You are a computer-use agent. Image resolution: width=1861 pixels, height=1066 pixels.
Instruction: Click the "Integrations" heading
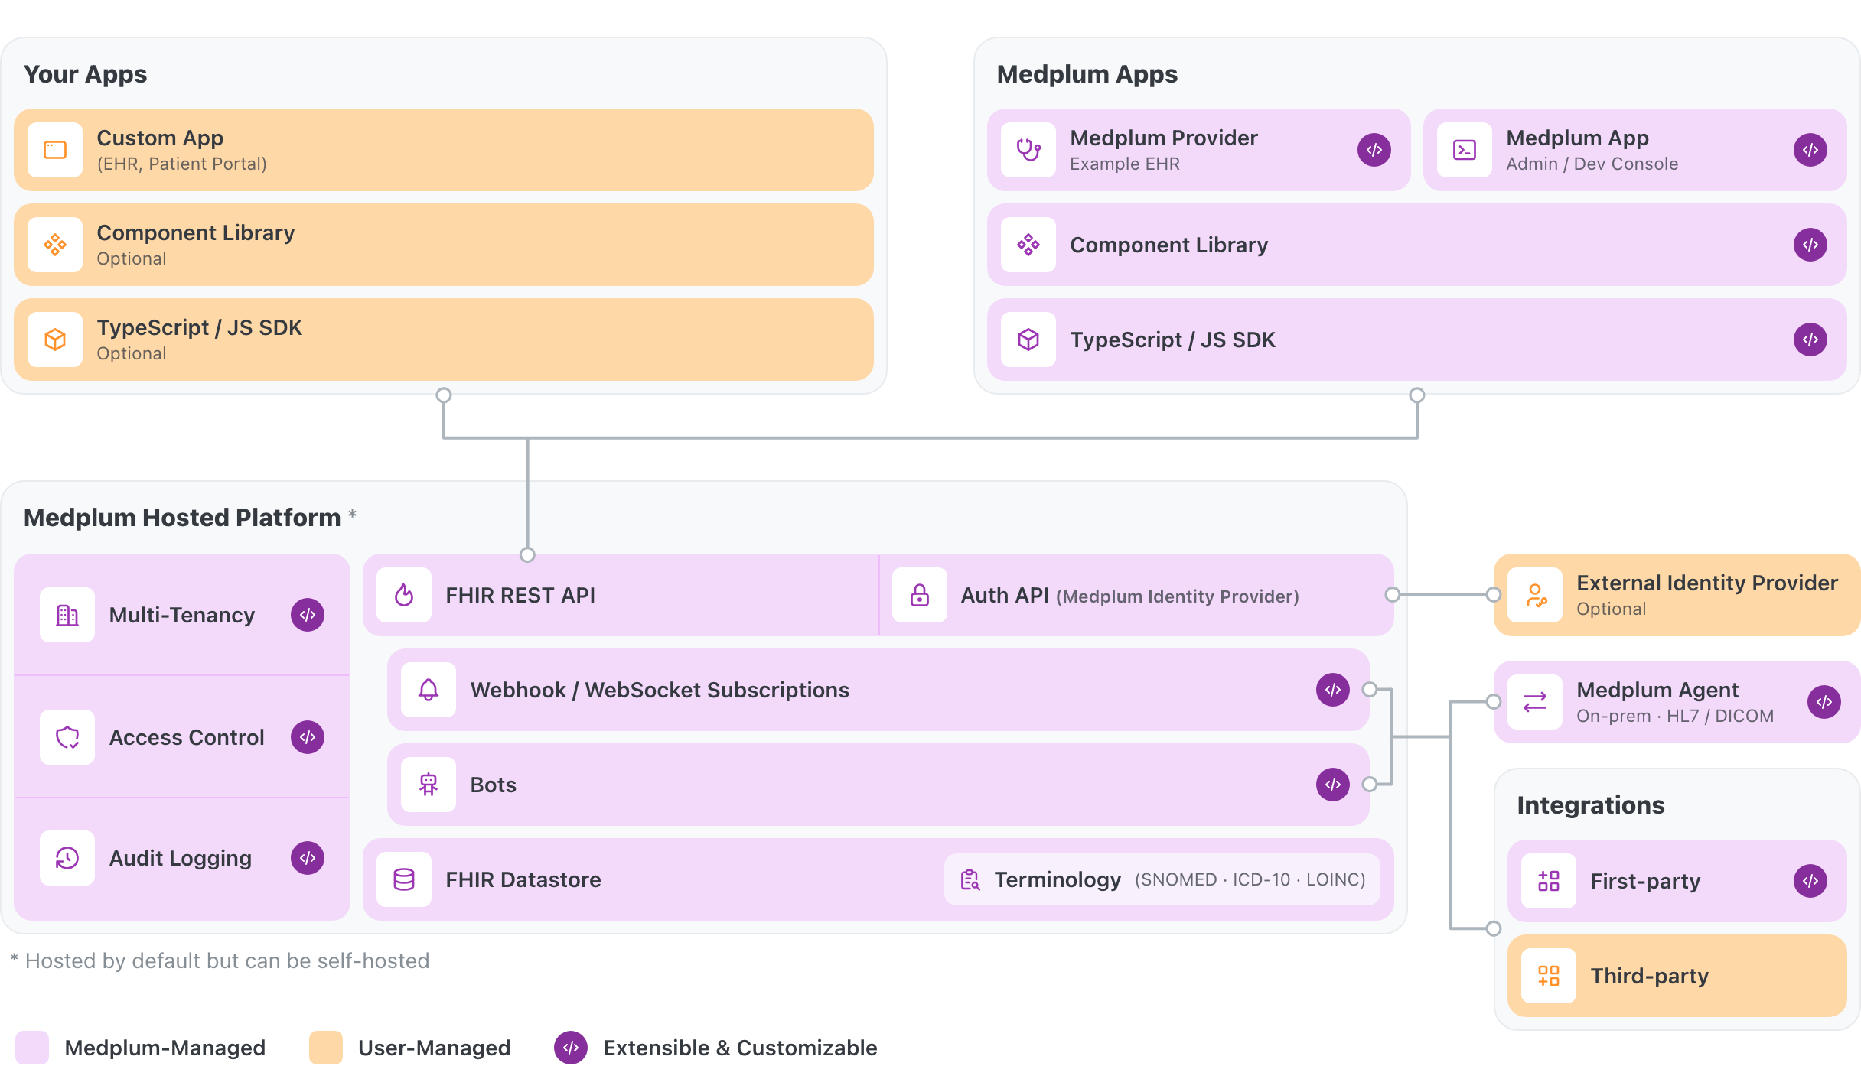(x=1590, y=805)
